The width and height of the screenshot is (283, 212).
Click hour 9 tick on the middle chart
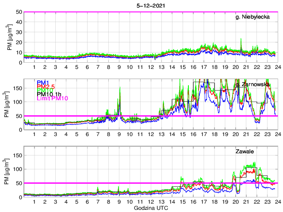[119, 134]
